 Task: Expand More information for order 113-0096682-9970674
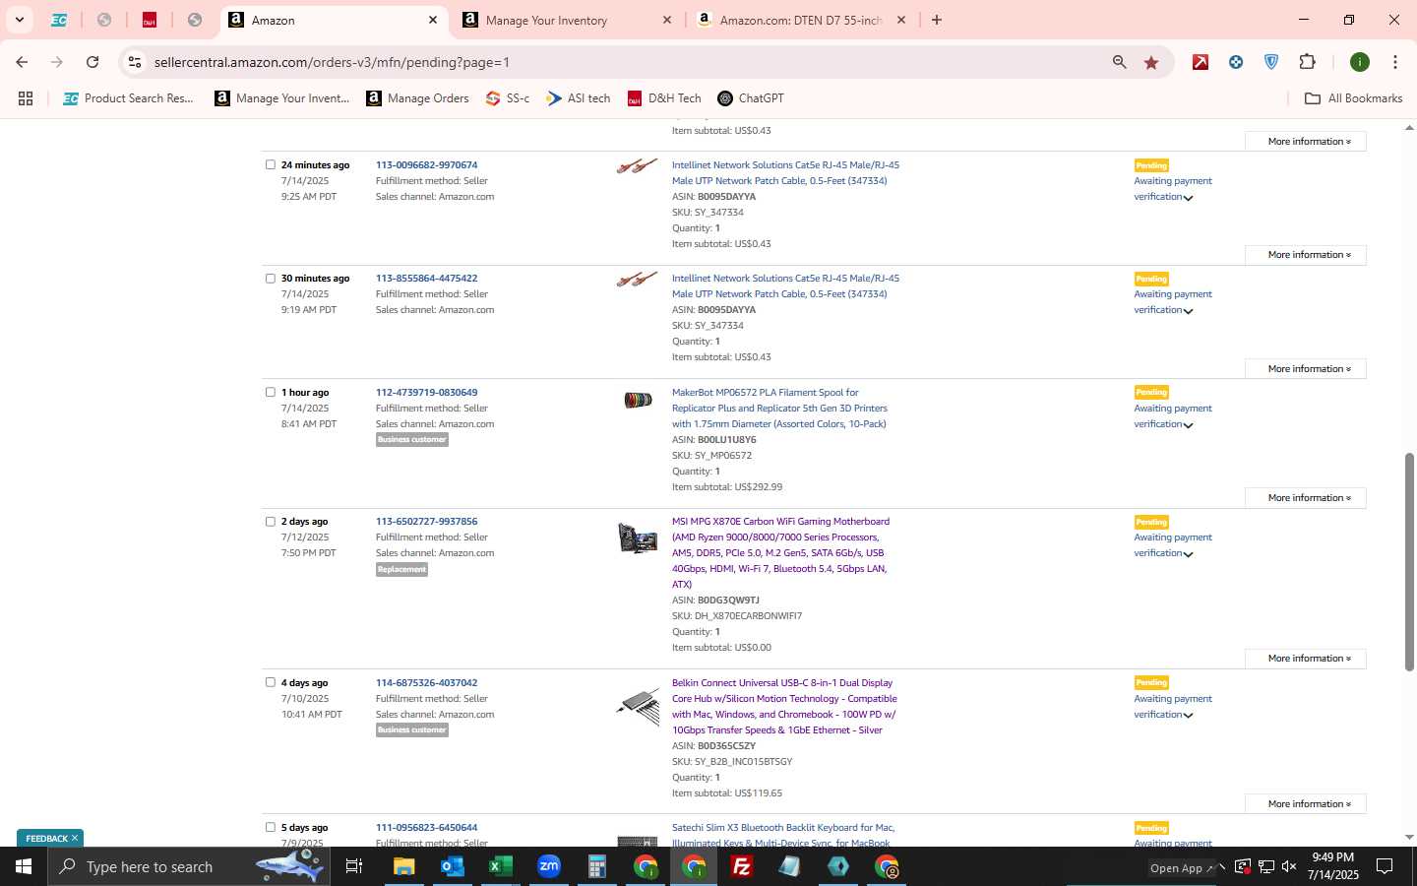(x=1305, y=255)
